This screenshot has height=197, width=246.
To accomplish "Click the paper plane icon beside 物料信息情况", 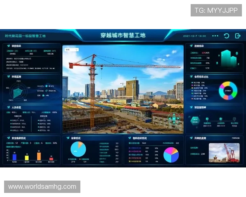I will pos(130,138).
